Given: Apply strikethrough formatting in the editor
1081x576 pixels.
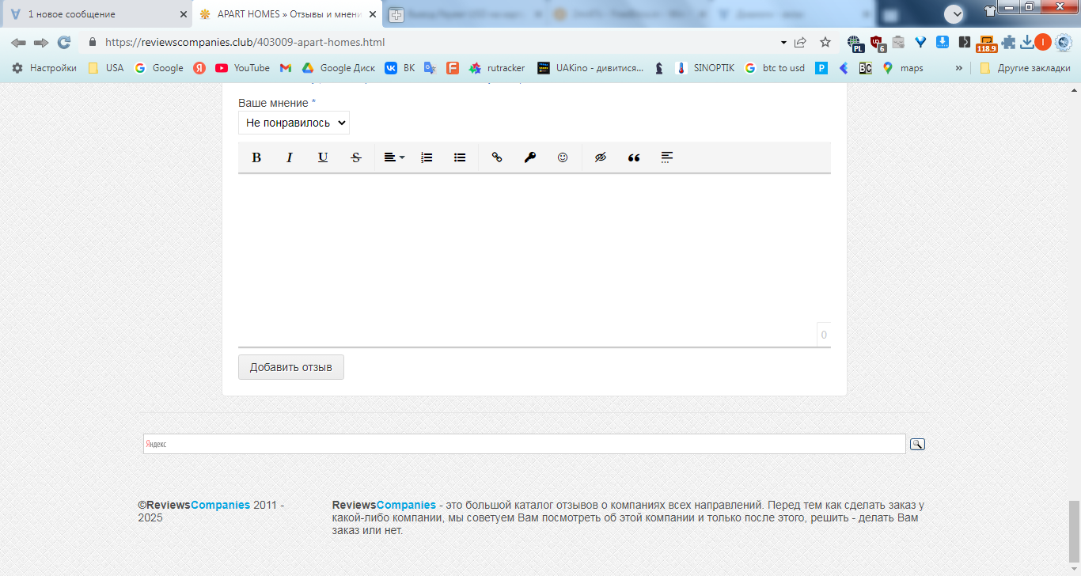Looking at the screenshot, I should [356, 157].
